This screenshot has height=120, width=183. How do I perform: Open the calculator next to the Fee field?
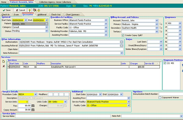[x=33, y=106]
